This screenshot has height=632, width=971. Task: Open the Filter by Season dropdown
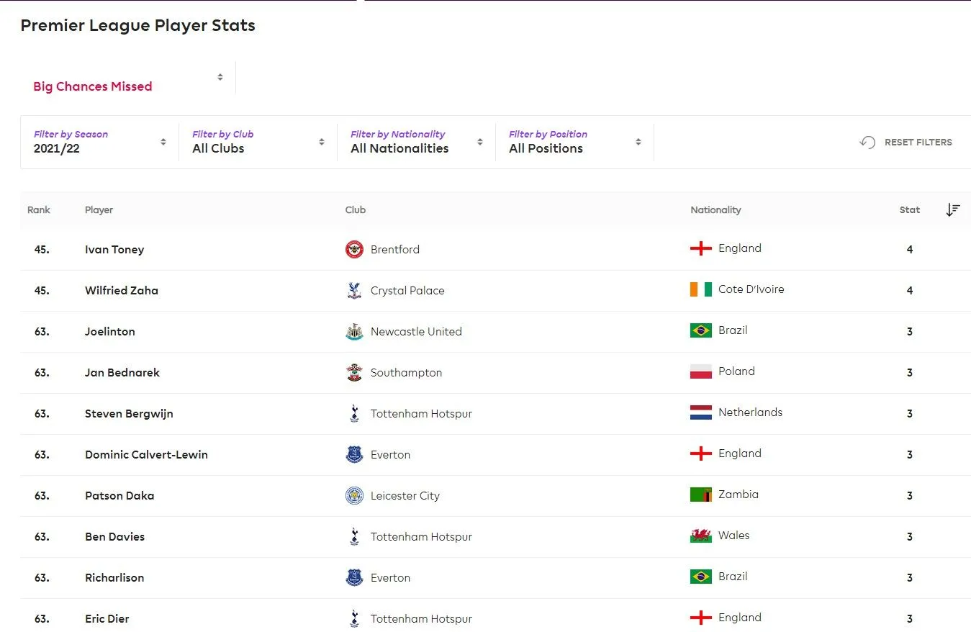(x=99, y=142)
